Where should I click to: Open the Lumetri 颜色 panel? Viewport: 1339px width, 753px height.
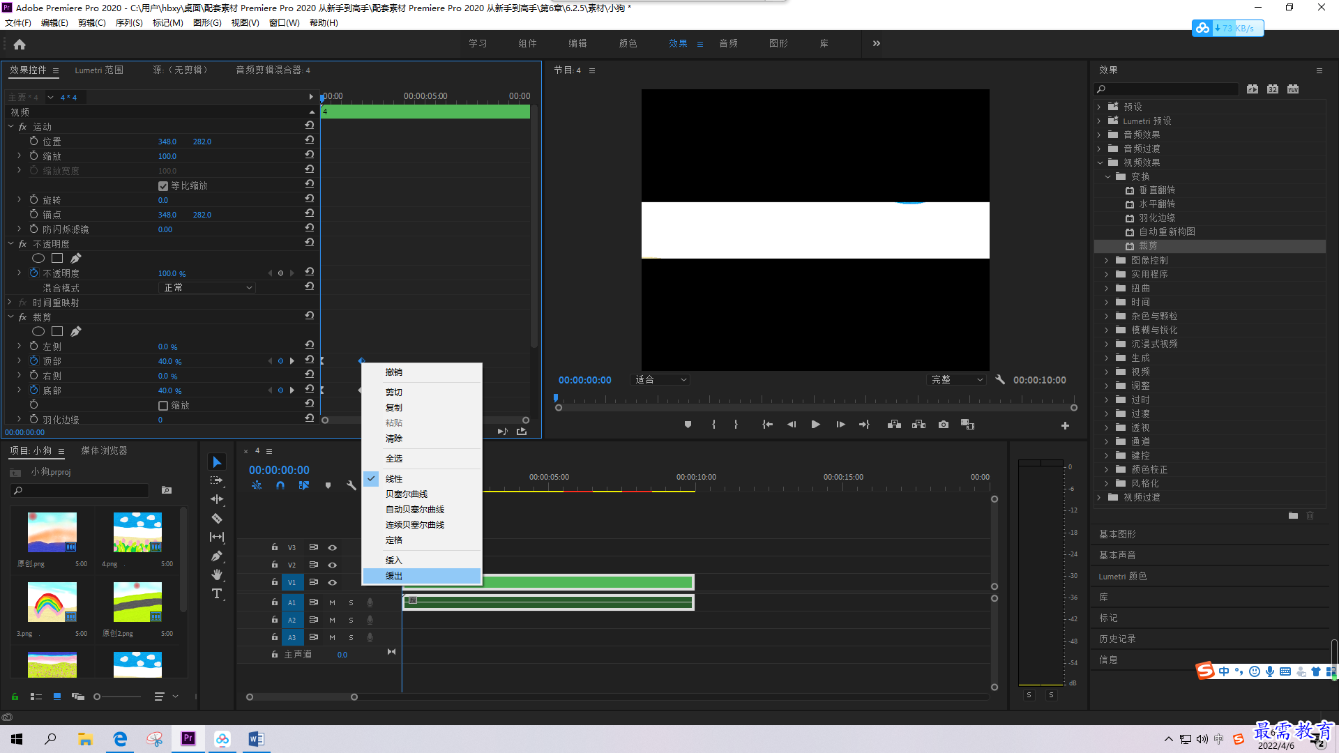(1122, 576)
